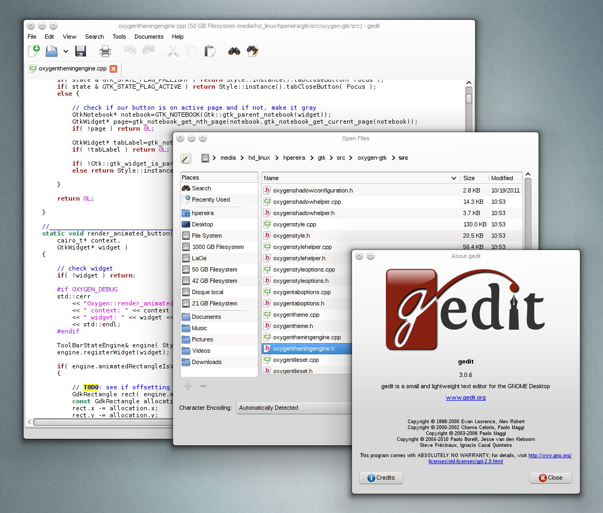Image resolution: width=603 pixels, height=513 pixels.
Task: Select file oxygenshadowconfiguration.h
Action: click(x=392, y=190)
